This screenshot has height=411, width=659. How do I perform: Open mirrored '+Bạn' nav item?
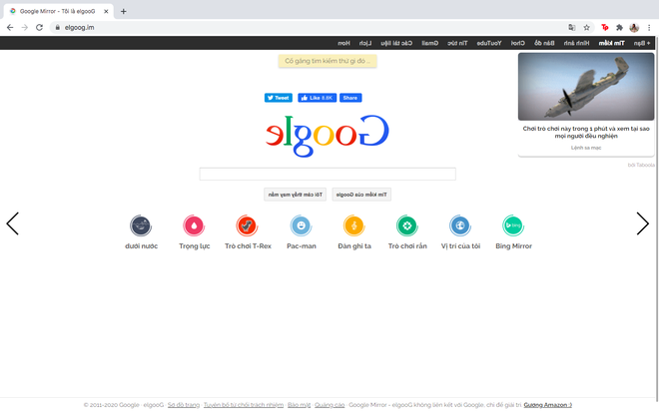642,43
